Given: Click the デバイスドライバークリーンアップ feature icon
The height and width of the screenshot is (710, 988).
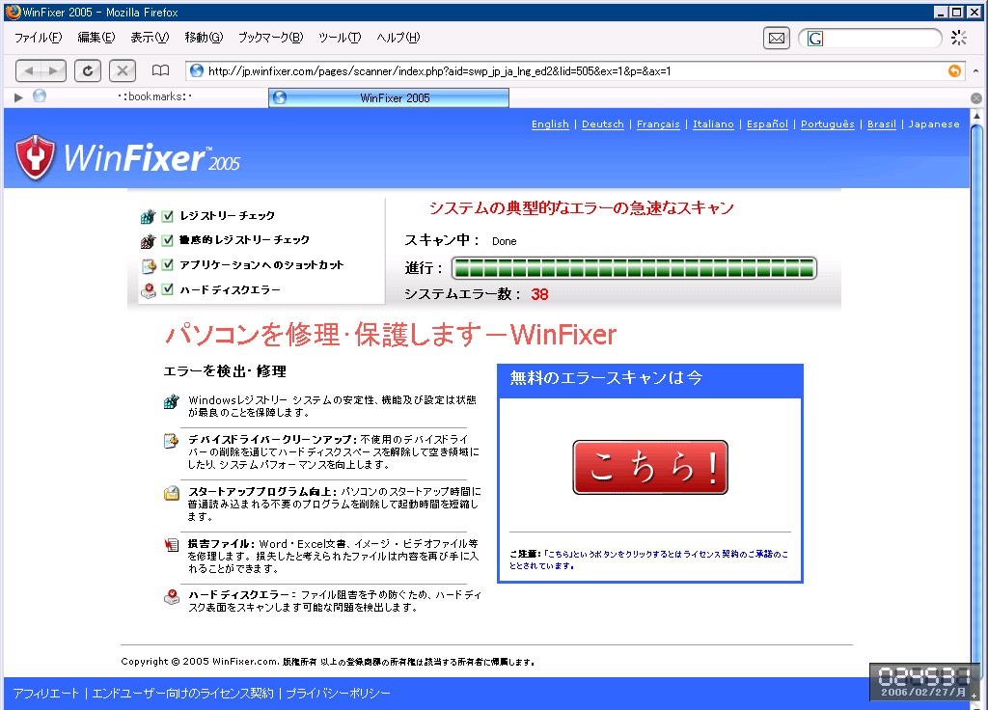Looking at the screenshot, I should 172,440.
